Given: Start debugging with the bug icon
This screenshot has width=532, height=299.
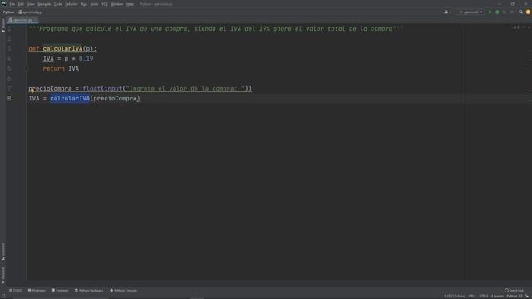Looking at the screenshot, I should click(x=497, y=12).
